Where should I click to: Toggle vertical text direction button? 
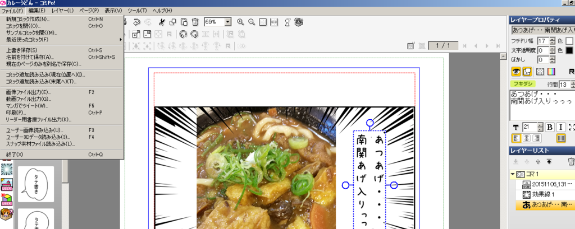pos(561,138)
